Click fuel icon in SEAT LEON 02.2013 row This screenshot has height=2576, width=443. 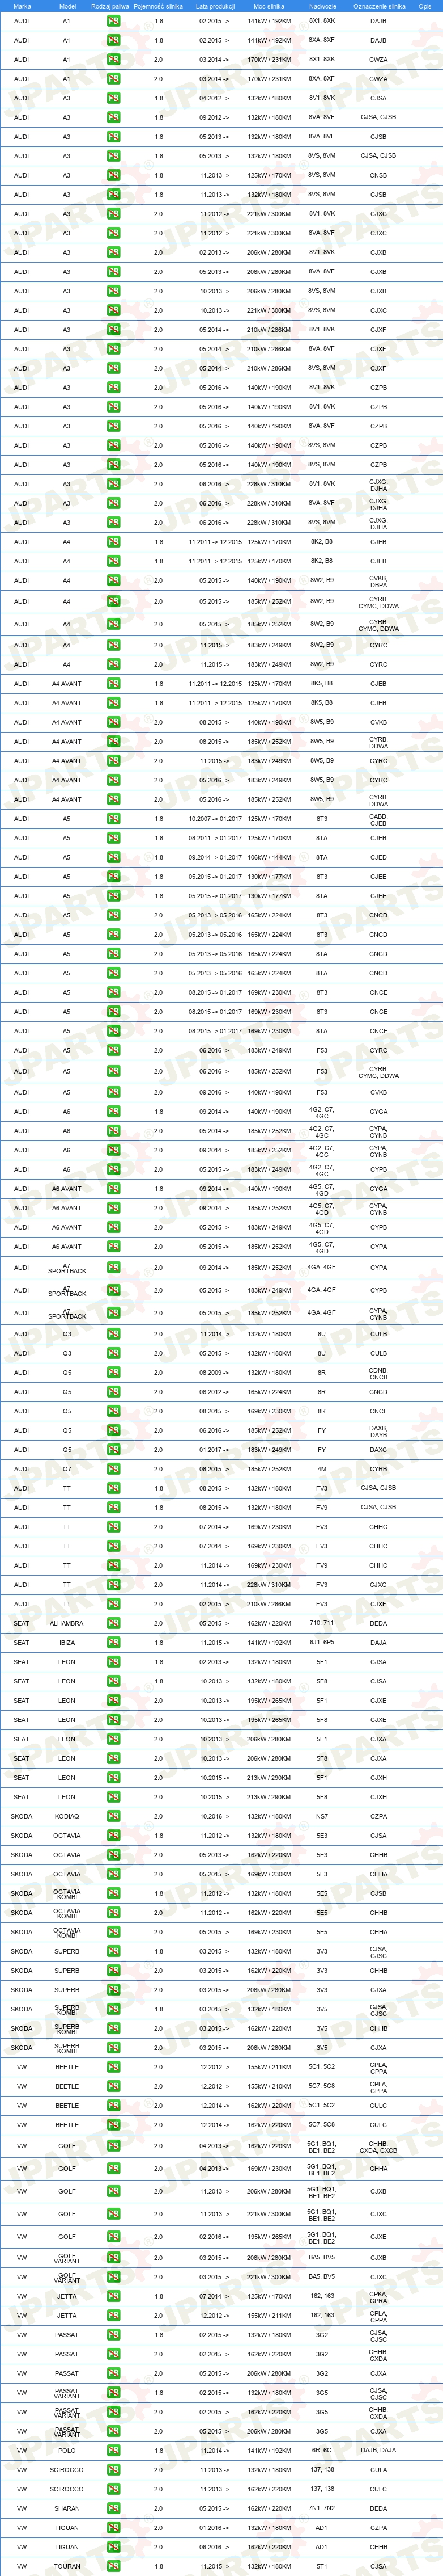[114, 1662]
